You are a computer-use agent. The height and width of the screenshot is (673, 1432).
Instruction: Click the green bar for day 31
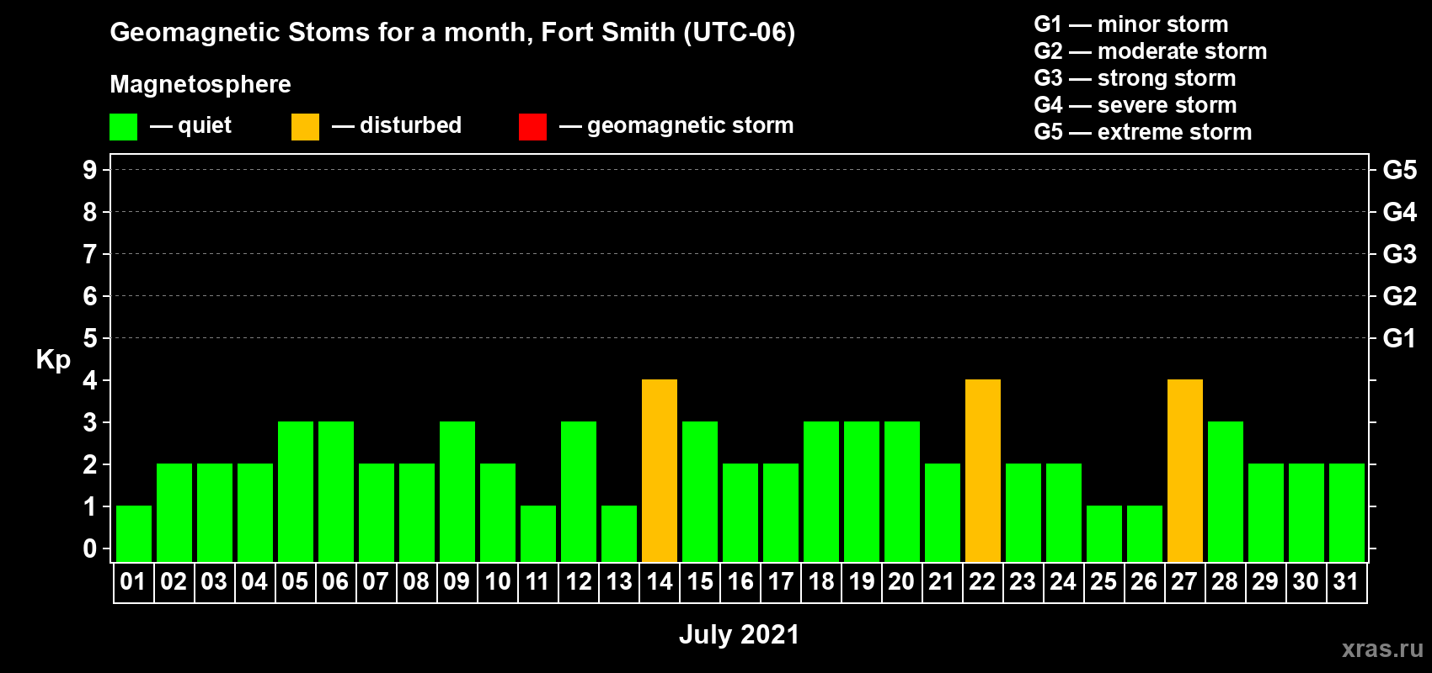[1347, 513]
